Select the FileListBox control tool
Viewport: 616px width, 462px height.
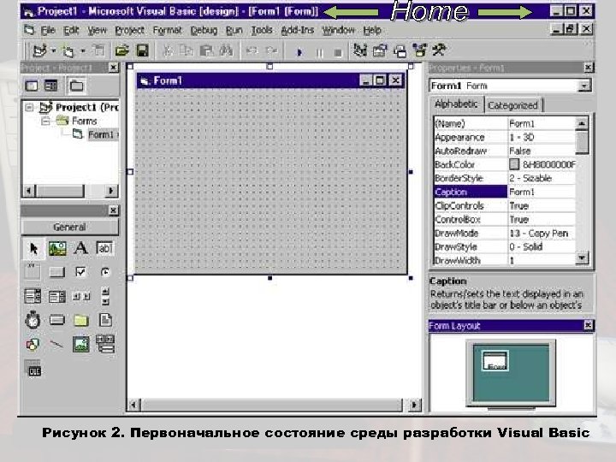pyautogui.click(x=105, y=320)
